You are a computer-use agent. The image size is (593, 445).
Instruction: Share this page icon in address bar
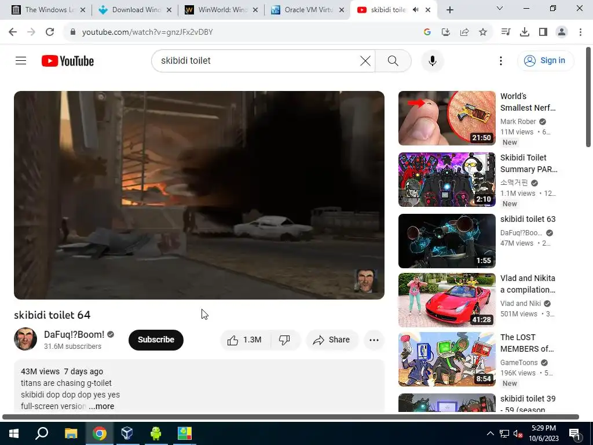pyautogui.click(x=464, y=32)
